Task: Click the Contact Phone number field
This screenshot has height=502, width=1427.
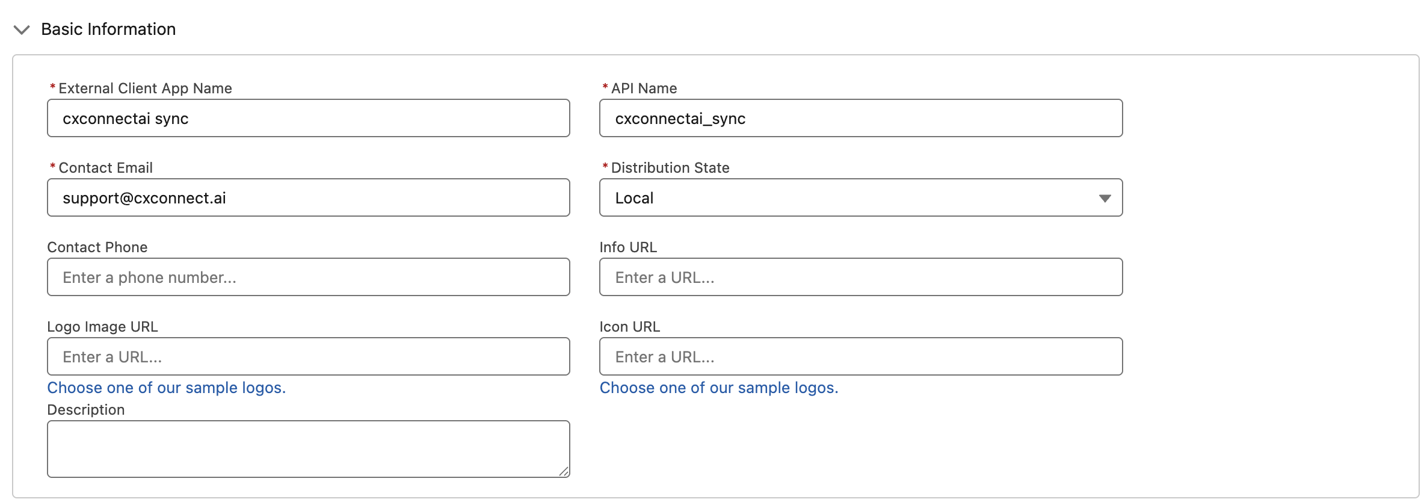Action: pyautogui.click(x=308, y=277)
